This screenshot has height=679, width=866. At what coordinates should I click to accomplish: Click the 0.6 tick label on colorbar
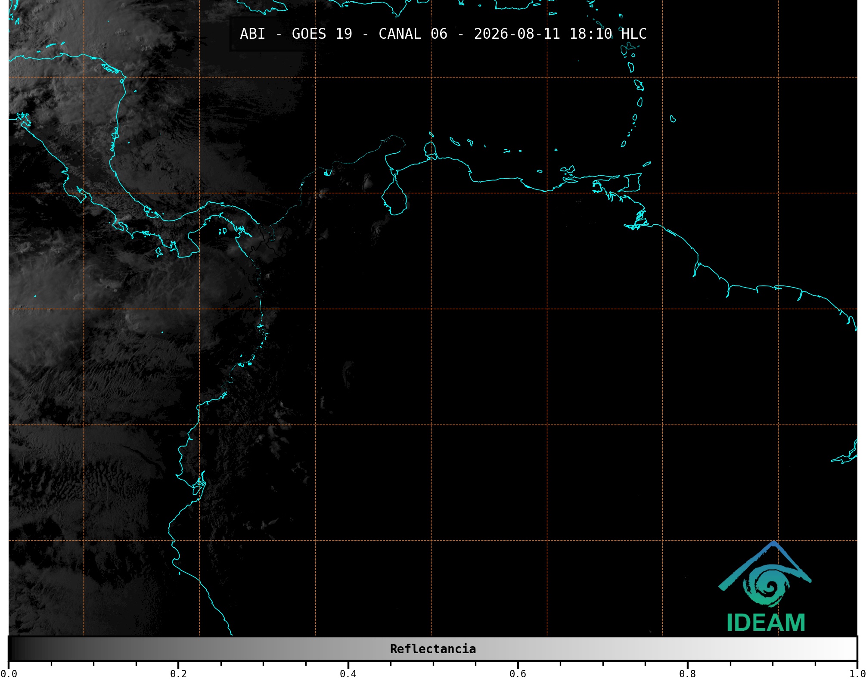[x=518, y=673]
